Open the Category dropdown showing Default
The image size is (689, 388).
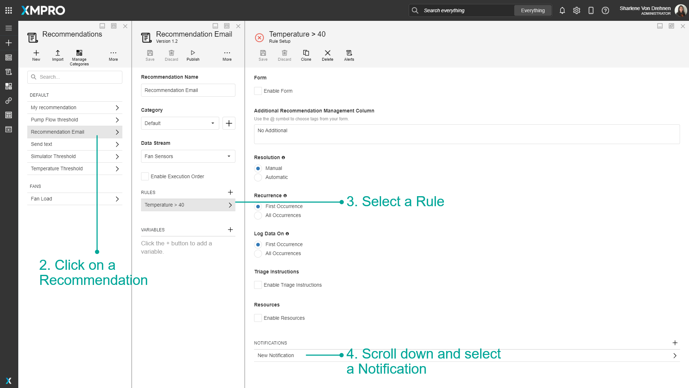tap(180, 123)
